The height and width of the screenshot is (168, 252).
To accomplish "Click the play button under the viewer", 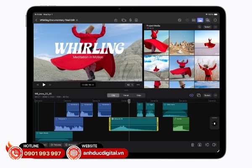I will pos(44,84).
